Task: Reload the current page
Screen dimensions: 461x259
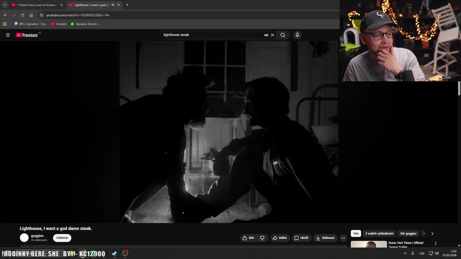Action: point(22,15)
